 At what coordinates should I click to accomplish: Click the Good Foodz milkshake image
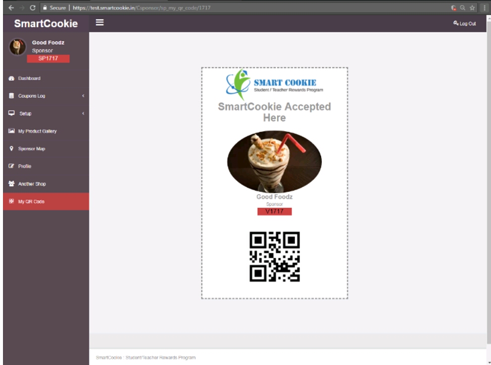pyautogui.click(x=274, y=162)
